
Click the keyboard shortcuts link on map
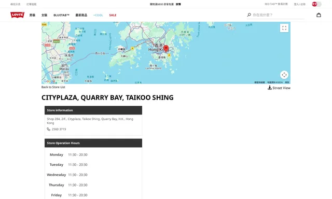pyautogui.click(x=259, y=82)
